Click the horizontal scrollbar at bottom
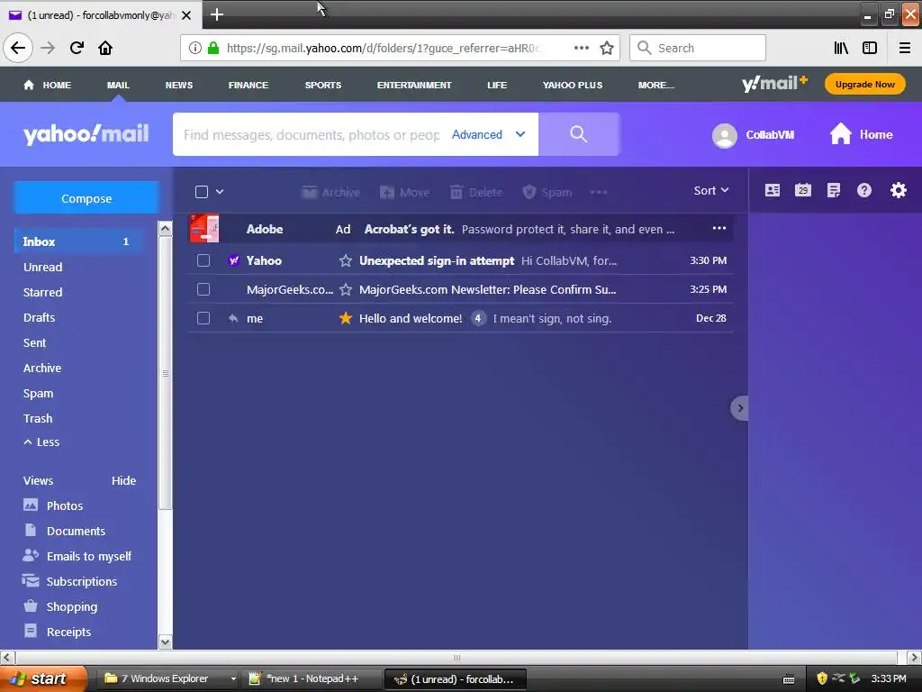 (x=456, y=657)
